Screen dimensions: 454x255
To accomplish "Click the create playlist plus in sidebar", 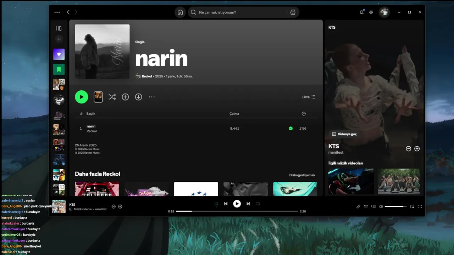I will tap(59, 39).
